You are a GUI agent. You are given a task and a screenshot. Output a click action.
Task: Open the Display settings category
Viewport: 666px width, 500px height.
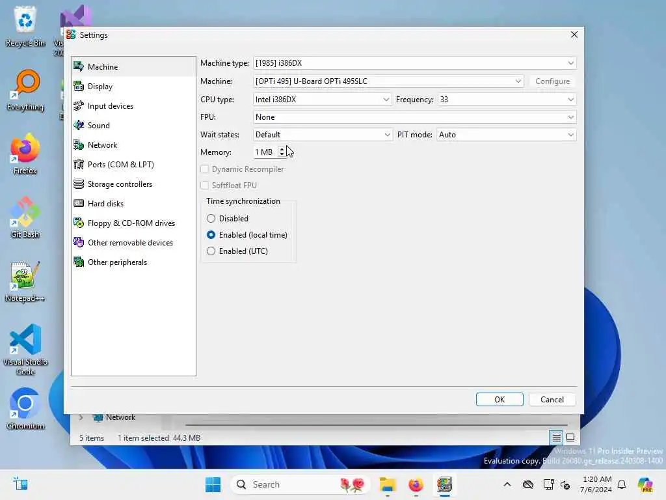[x=133, y=87]
